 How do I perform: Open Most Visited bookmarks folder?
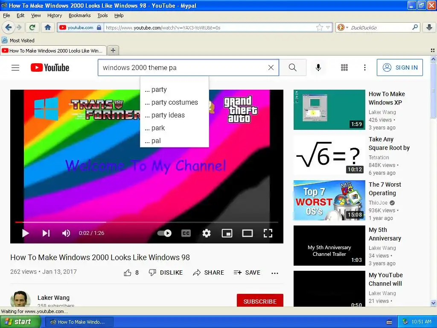click(x=18, y=41)
